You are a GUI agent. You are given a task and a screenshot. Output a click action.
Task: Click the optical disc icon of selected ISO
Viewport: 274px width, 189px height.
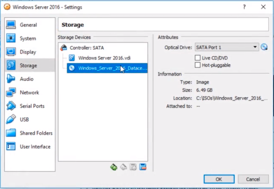click(x=72, y=68)
